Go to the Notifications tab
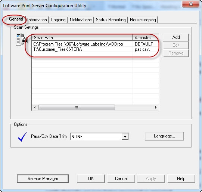Screen dimensions: 202x192 pyautogui.click(x=81, y=20)
